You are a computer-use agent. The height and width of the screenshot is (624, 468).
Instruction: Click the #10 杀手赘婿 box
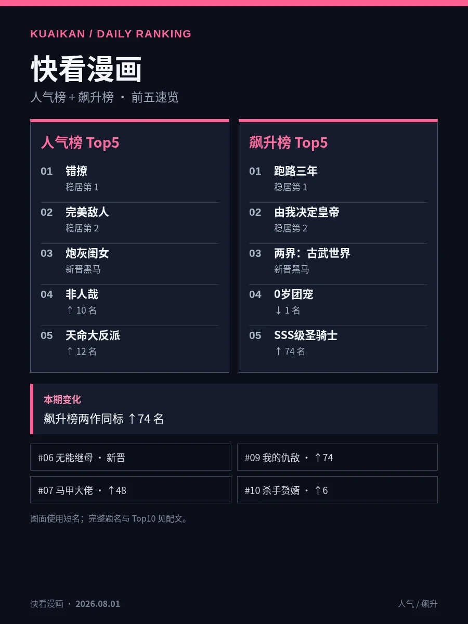[337, 490]
